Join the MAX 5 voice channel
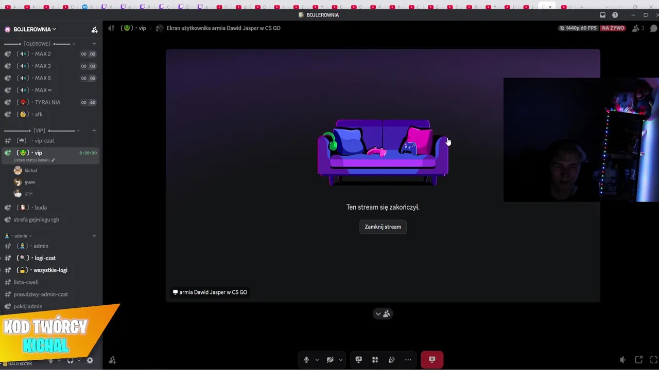 [x=50, y=78]
